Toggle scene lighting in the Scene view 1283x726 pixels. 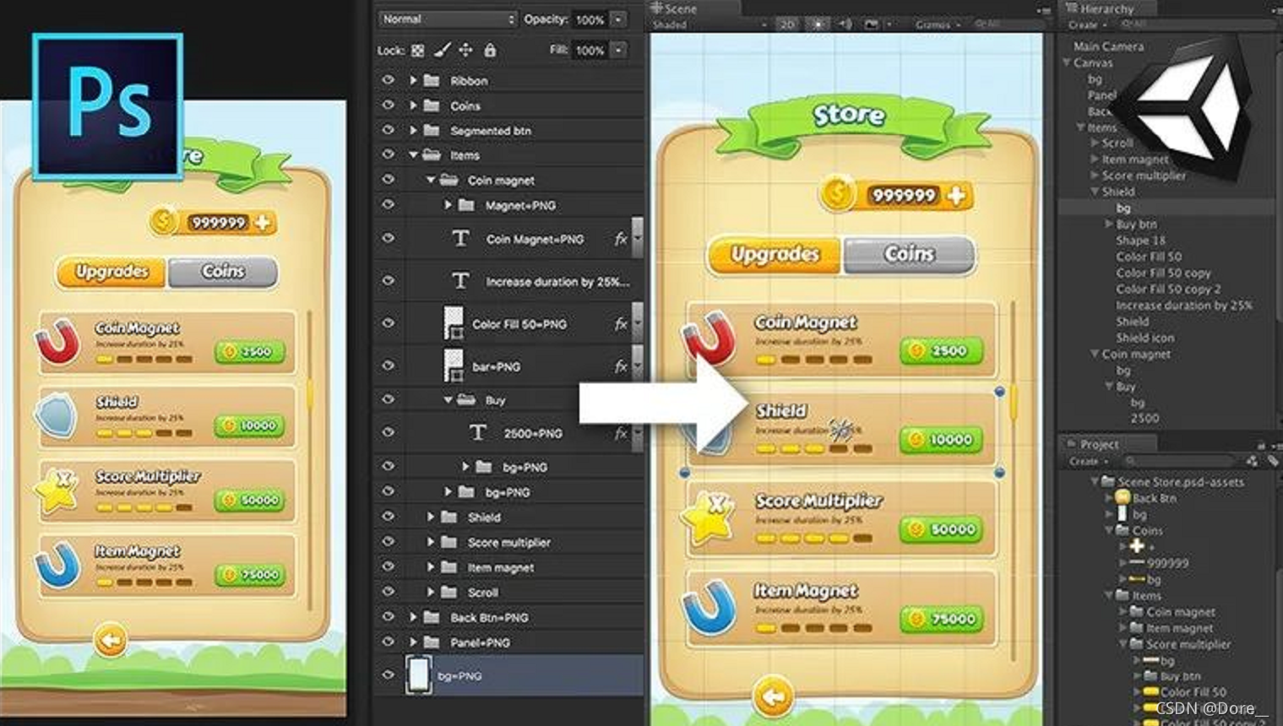817,24
